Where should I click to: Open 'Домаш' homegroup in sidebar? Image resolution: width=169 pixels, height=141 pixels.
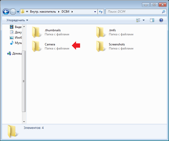(x=14, y=53)
